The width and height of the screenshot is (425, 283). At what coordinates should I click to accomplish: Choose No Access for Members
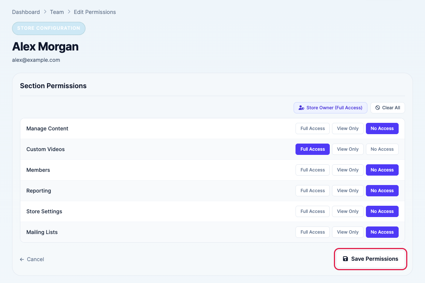pos(382,170)
